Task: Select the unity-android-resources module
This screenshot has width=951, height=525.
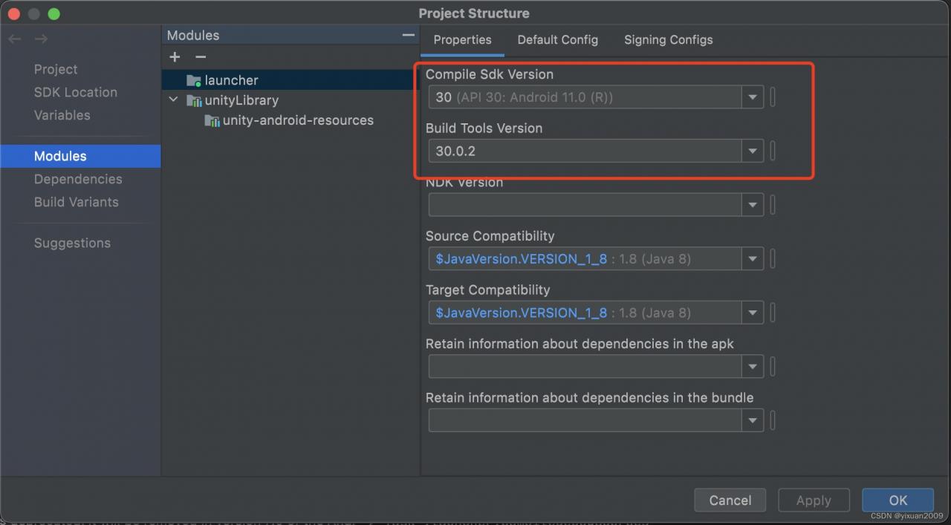Action: [297, 120]
